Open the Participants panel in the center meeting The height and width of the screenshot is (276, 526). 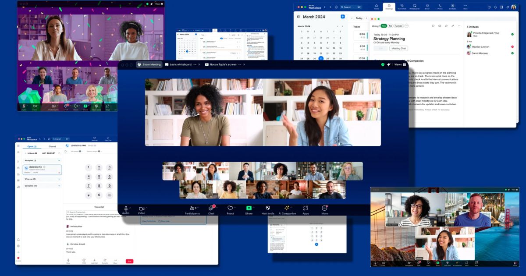pyautogui.click(x=192, y=209)
